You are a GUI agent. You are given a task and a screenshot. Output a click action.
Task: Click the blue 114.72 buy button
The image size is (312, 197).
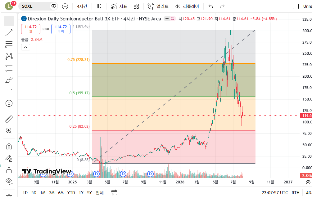(x=61, y=29)
